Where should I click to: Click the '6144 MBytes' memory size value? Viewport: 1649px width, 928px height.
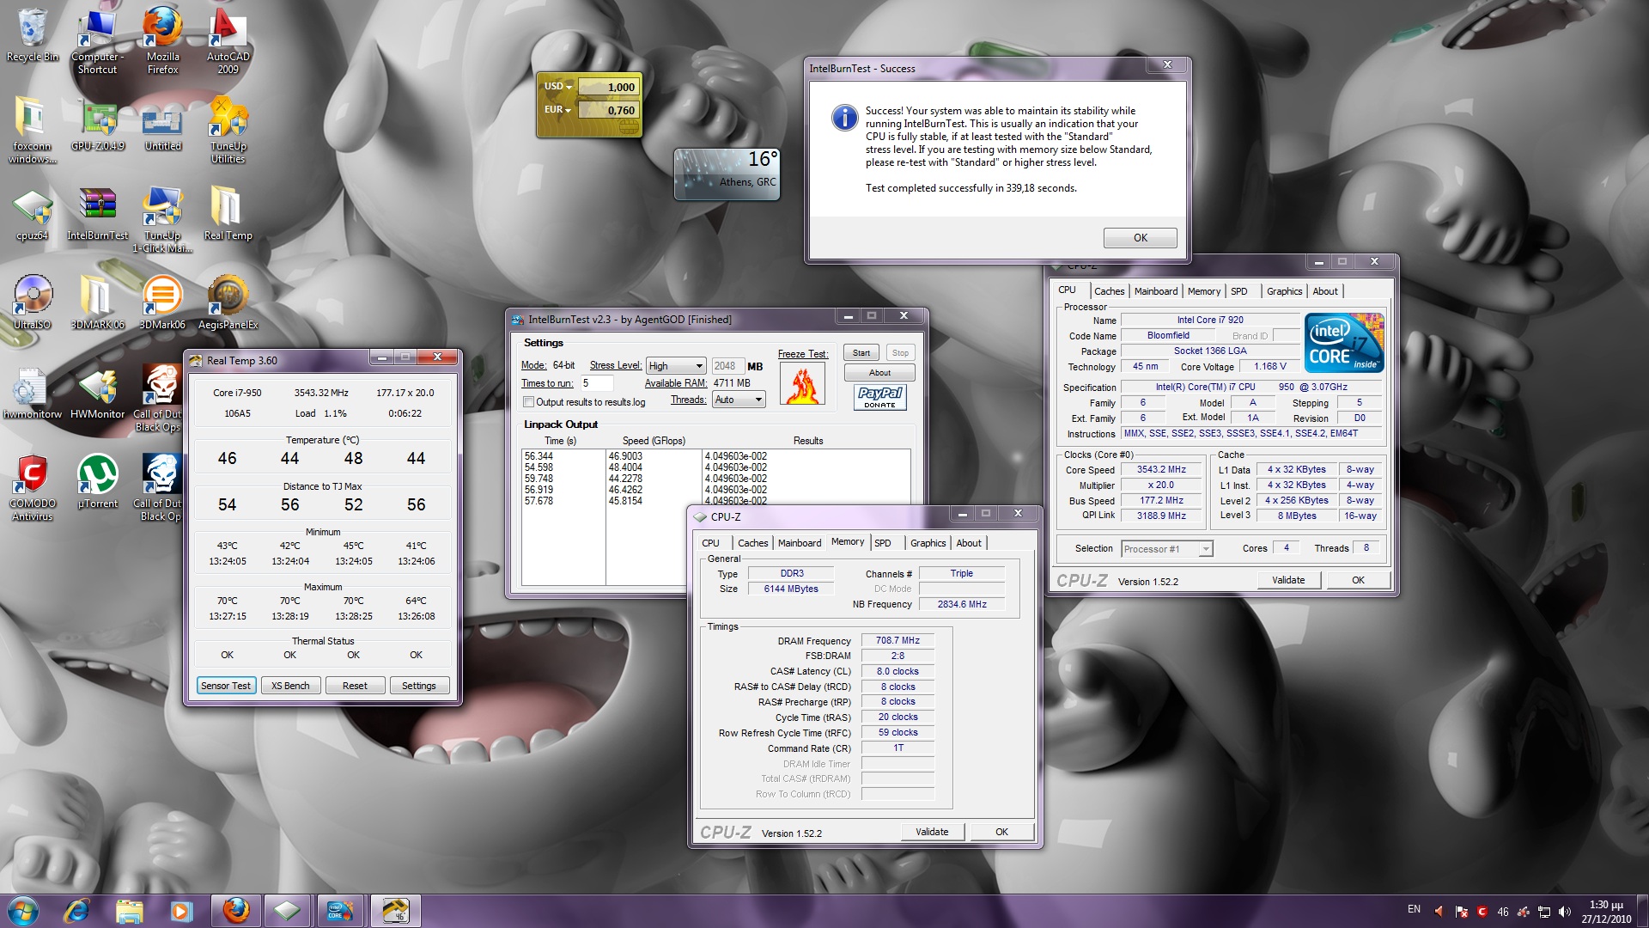click(791, 589)
